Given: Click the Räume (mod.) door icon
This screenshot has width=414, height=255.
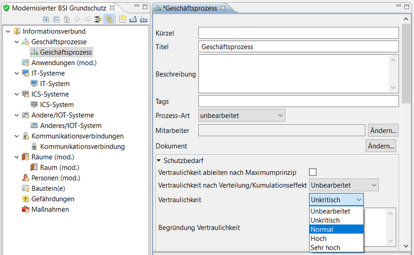Looking at the screenshot, I should tap(25, 157).
